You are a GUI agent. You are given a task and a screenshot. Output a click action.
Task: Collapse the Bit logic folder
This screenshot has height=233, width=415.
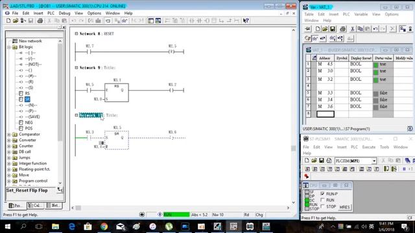[x=8, y=47]
